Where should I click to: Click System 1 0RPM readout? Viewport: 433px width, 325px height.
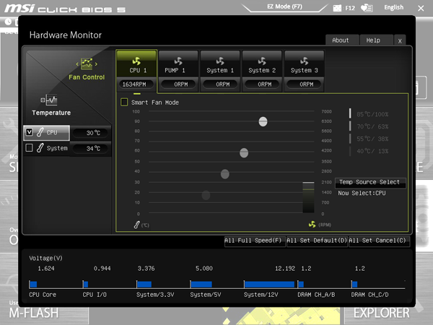point(220,84)
